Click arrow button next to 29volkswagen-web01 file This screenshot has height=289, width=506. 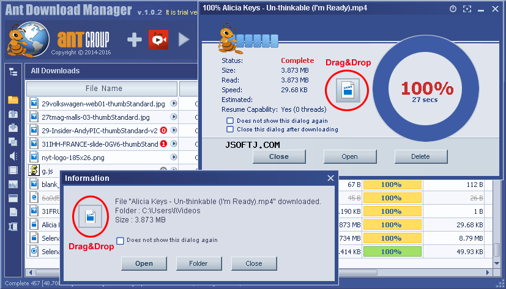point(174,103)
